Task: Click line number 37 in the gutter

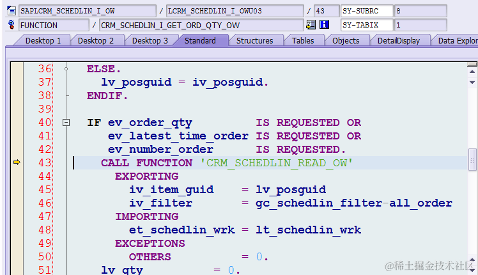Action: click(x=45, y=82)
